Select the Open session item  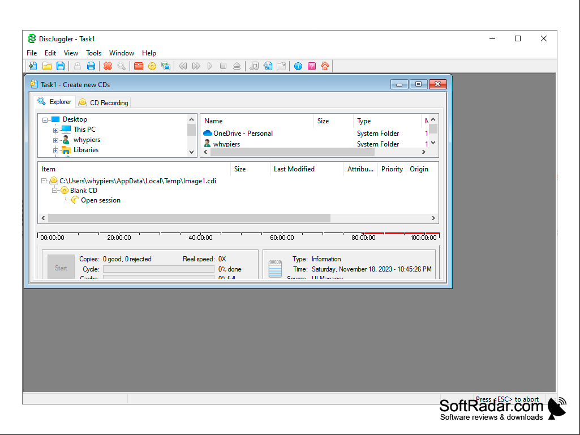point(101,200)
